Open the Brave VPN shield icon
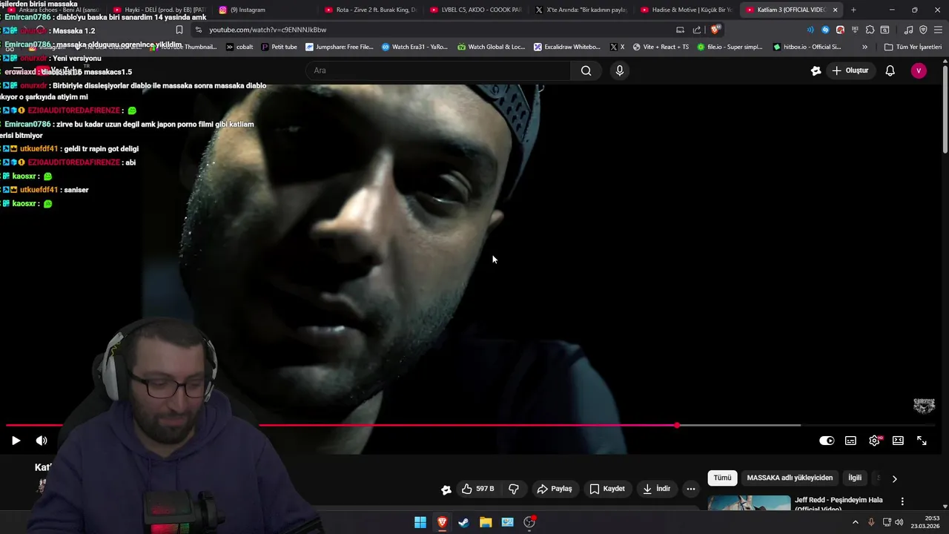The image size is (949, 534). 923,30
